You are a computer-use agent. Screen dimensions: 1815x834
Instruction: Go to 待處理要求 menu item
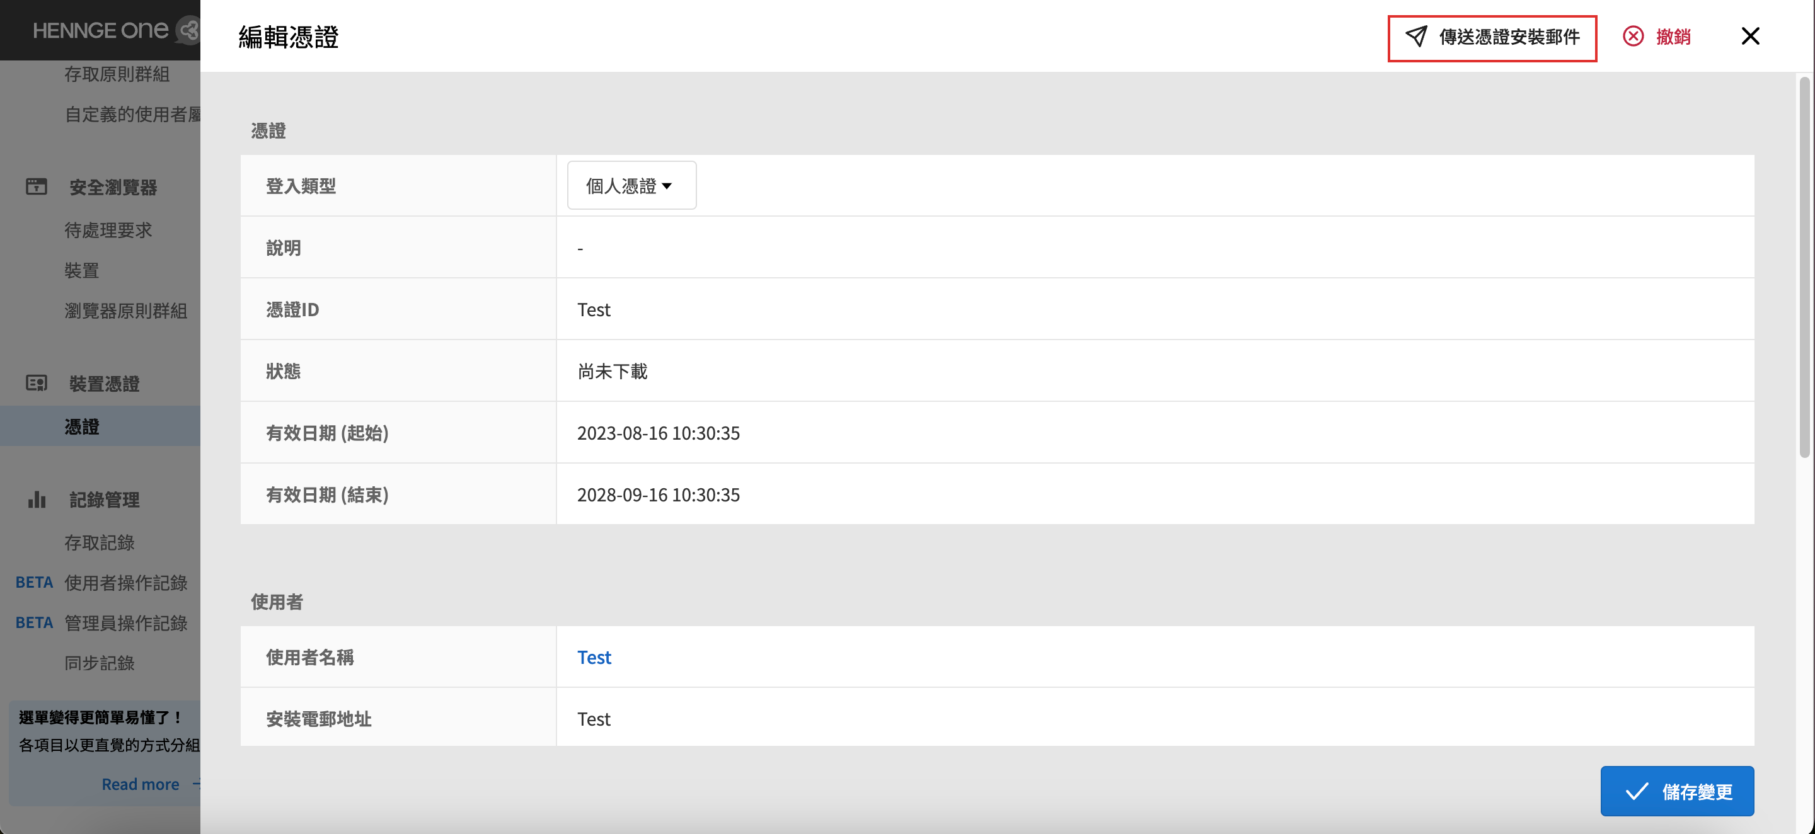(x=108, y=231)
